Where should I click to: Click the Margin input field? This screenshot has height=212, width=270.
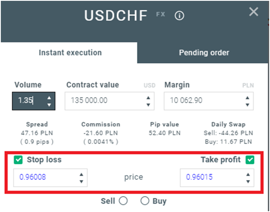pos(202,101)
